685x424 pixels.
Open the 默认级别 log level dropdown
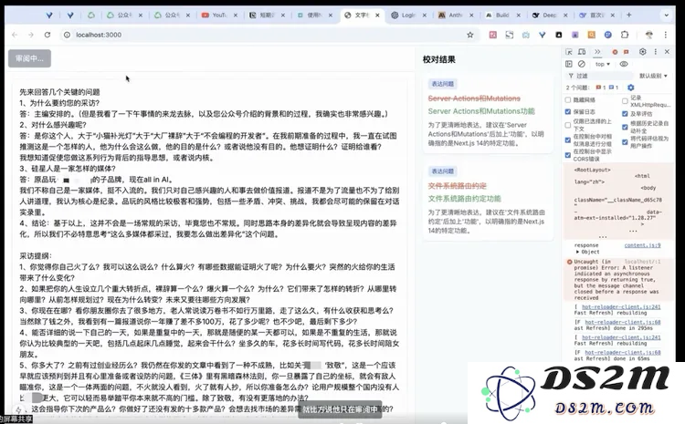click(x=654, y=76)
